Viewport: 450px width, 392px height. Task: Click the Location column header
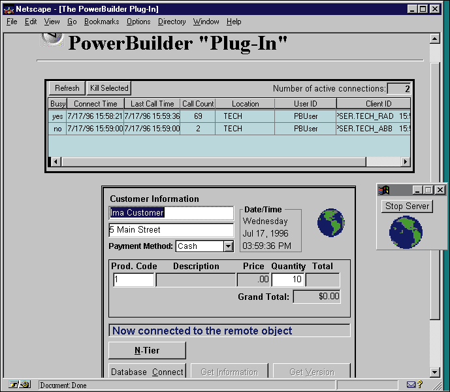[x=246, y=104]
